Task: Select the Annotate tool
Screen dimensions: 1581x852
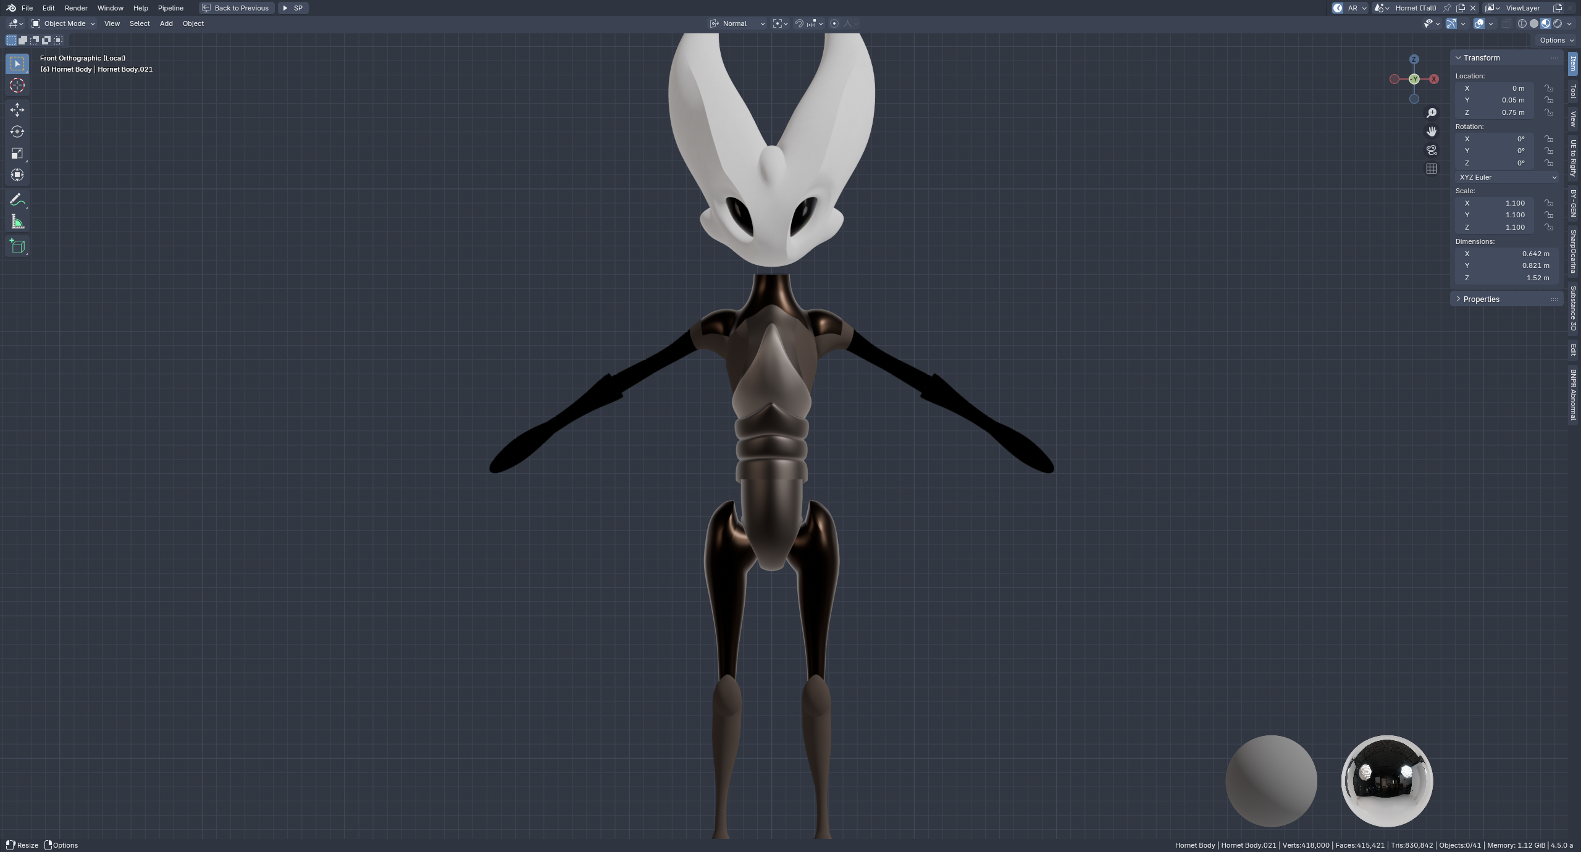Action: (17, 199)
